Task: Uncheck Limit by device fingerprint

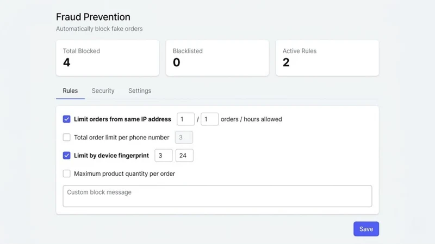Action: coord(66,156)
